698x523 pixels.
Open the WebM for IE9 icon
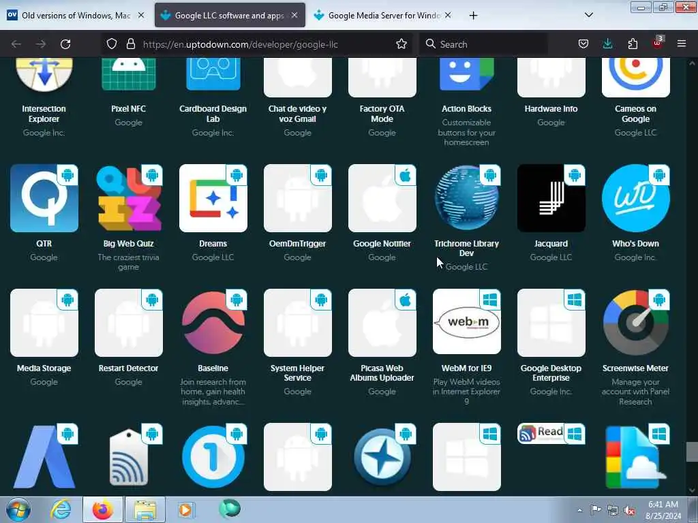[466, 321]
